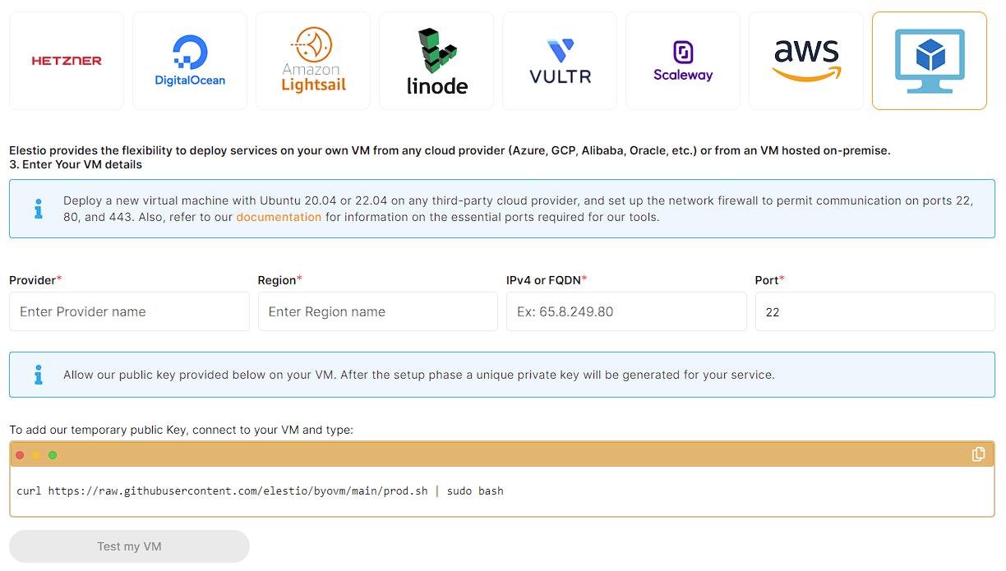Screen dimensions: 1006x571
Task: Click the Port field showing 22
Action: click(x=874, y=312)
